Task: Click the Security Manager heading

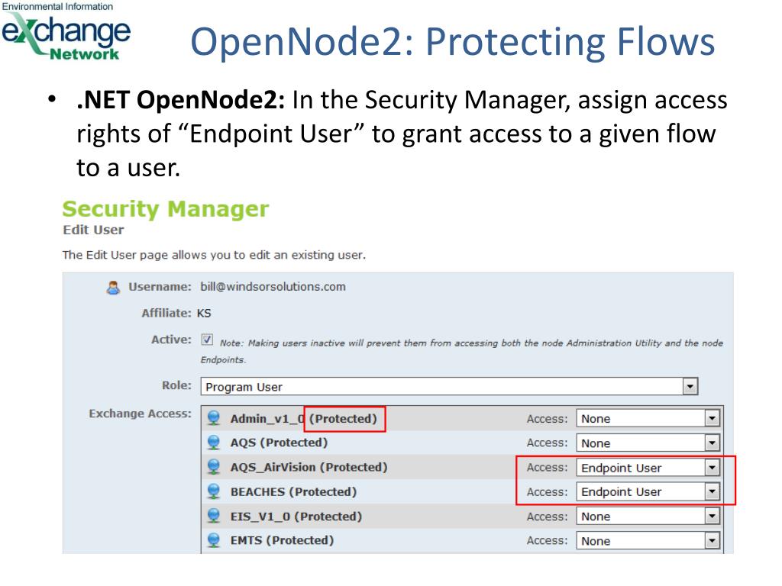Action: pyautogui.click(x=166, y=209)
